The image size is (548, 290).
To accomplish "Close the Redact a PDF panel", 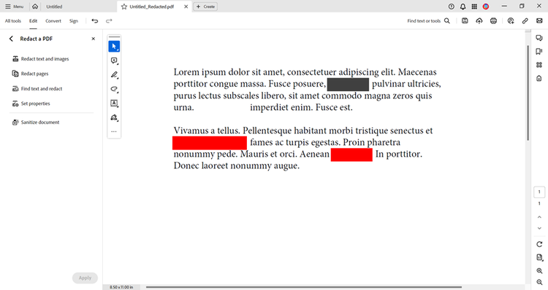I will (94, 39).
